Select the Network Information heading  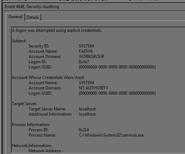point(32,146)
